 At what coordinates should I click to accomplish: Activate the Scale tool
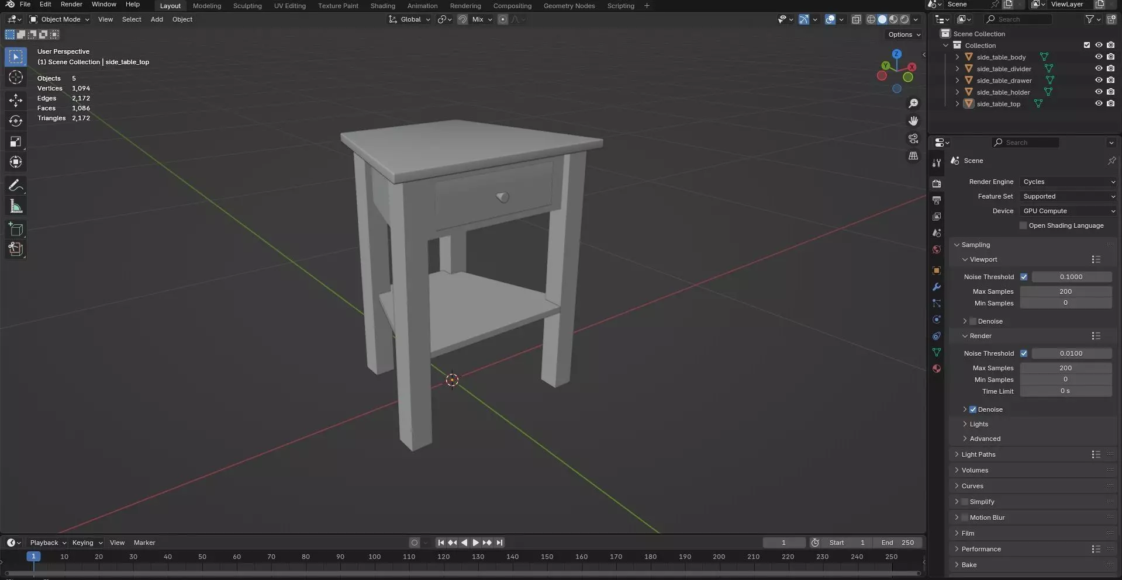click(x=16, y=141)
